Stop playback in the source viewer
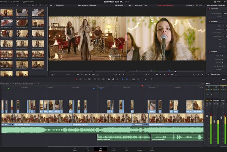 pyautogui.click(x=86, y=75)
